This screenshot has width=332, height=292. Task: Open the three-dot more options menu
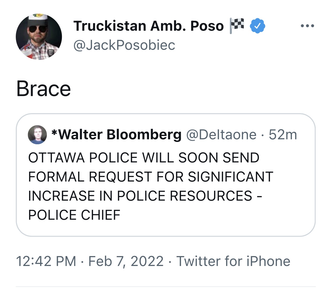pyautogui.click(x=307, y=26)
